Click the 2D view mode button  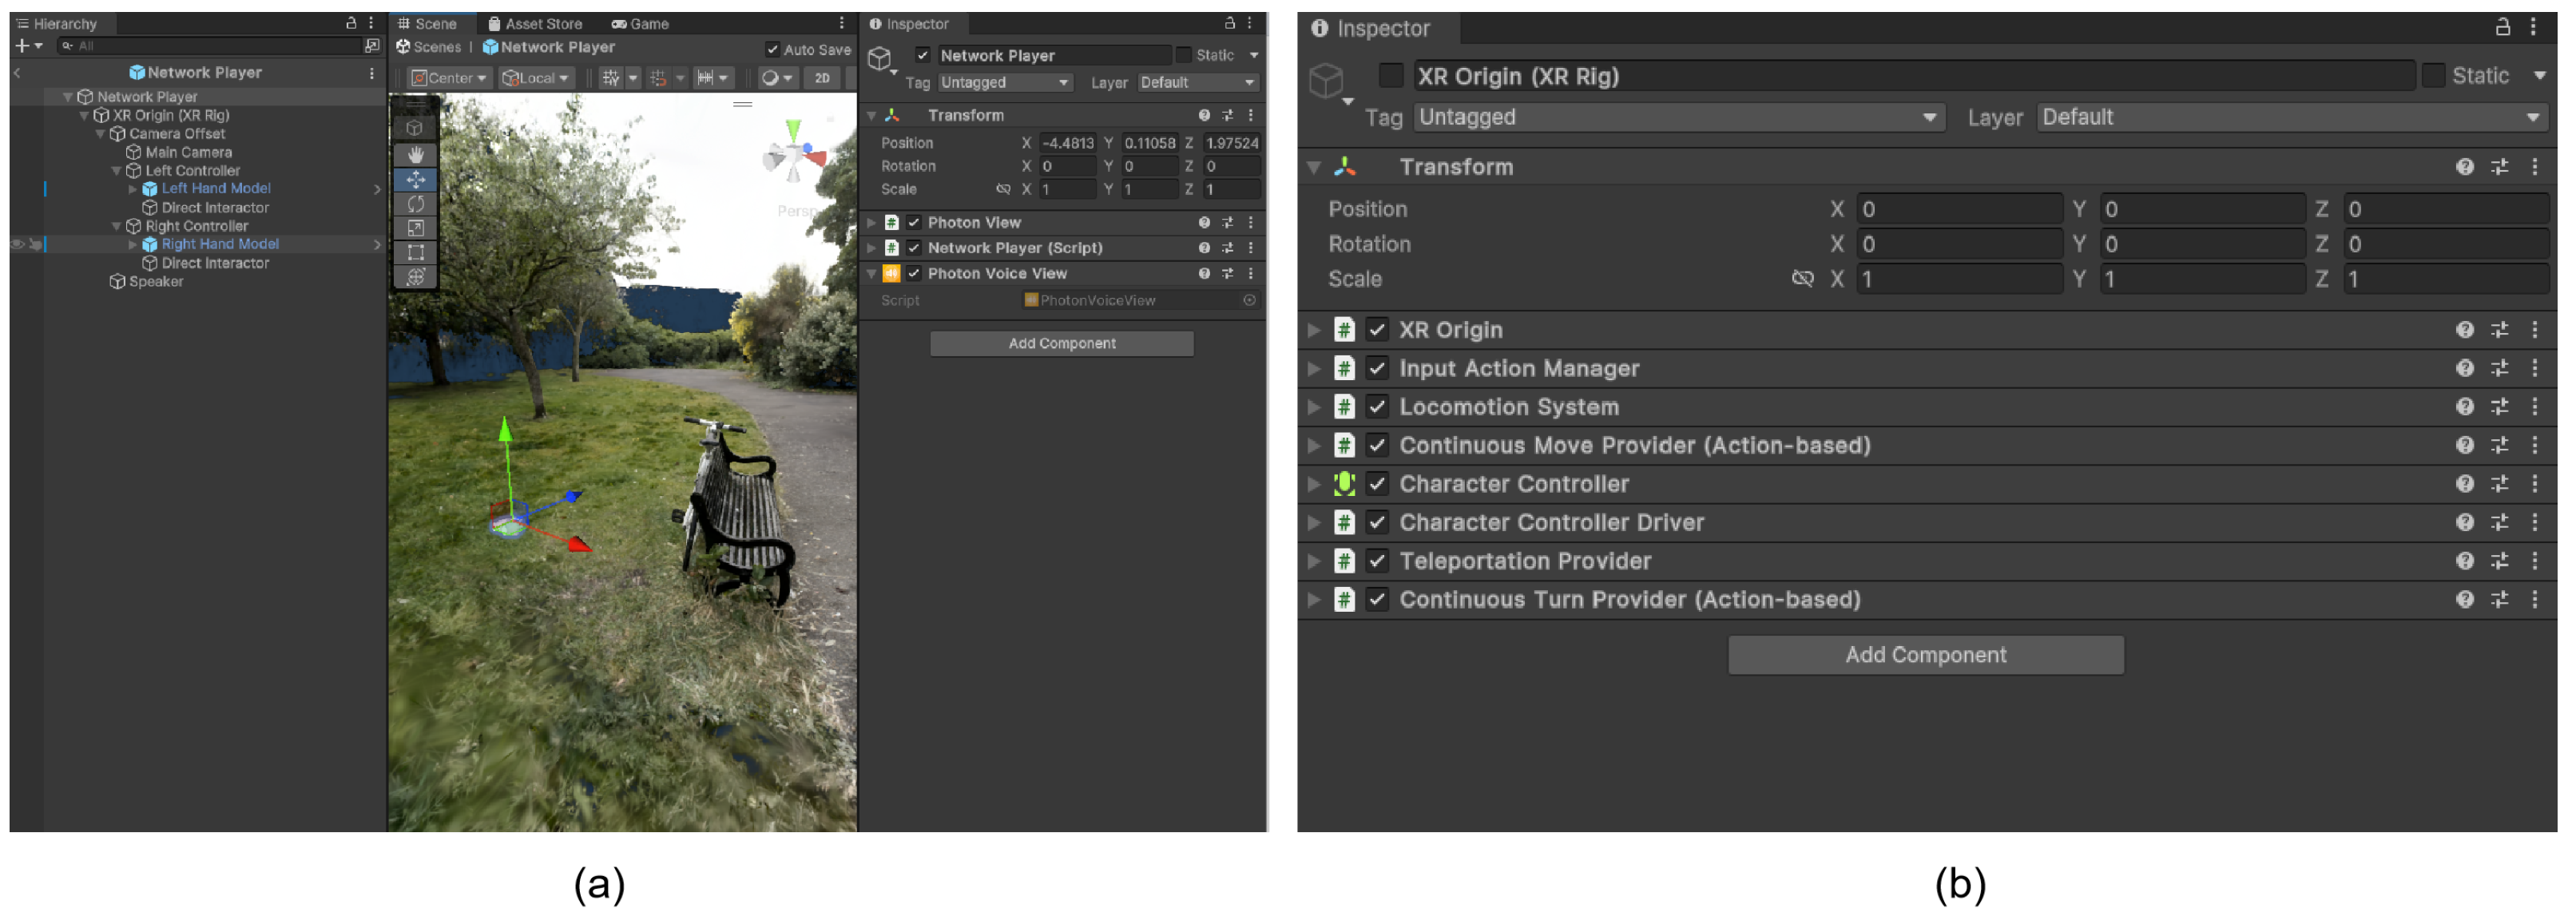tap(822, 78)
